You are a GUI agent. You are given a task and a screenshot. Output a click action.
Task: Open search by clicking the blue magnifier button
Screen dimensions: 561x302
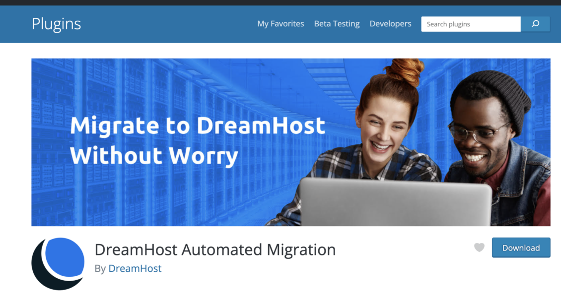[x=535, y=24]
